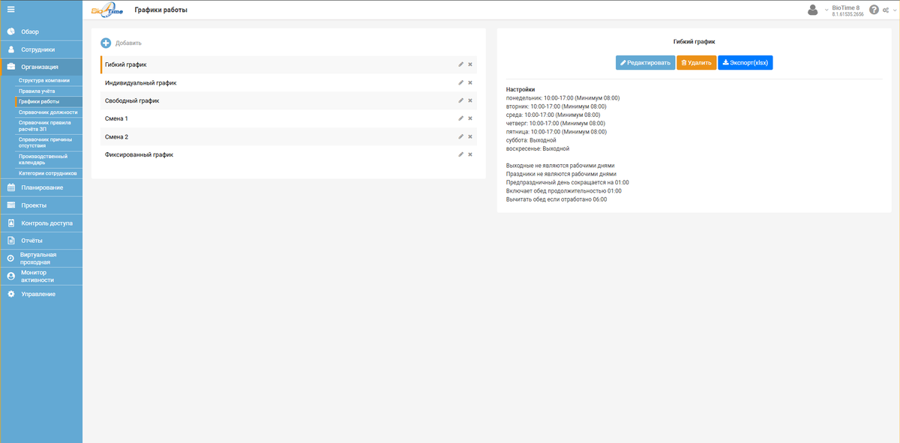Click the orange Удалить button

pos(697,63)
